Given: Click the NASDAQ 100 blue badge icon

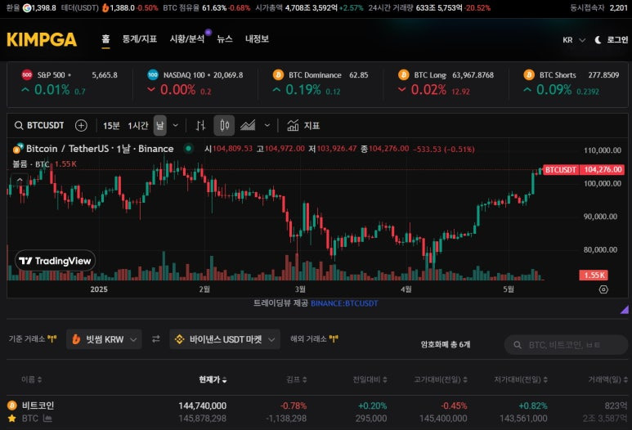Looking at the screenshot, I should [x=153, y=74].
